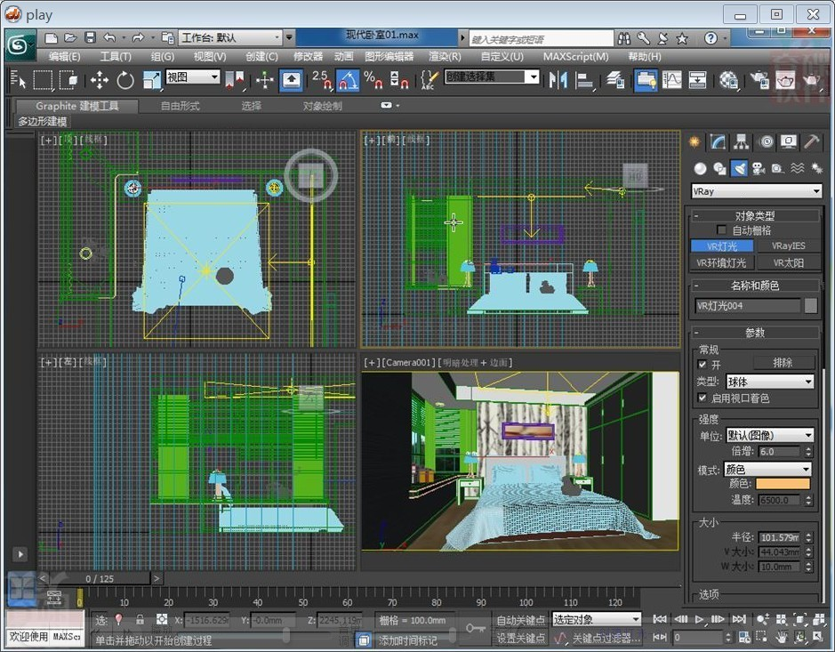This screenshot has width=835, height=652.
Task: Open the 模式 颜色 dropdown
Action: pos(768,469)
